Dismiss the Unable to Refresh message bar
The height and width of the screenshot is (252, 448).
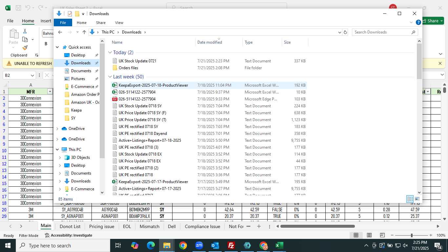(x=440, y=63)
